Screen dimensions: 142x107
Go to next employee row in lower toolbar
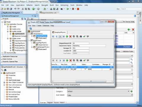(x=60, y=60)
